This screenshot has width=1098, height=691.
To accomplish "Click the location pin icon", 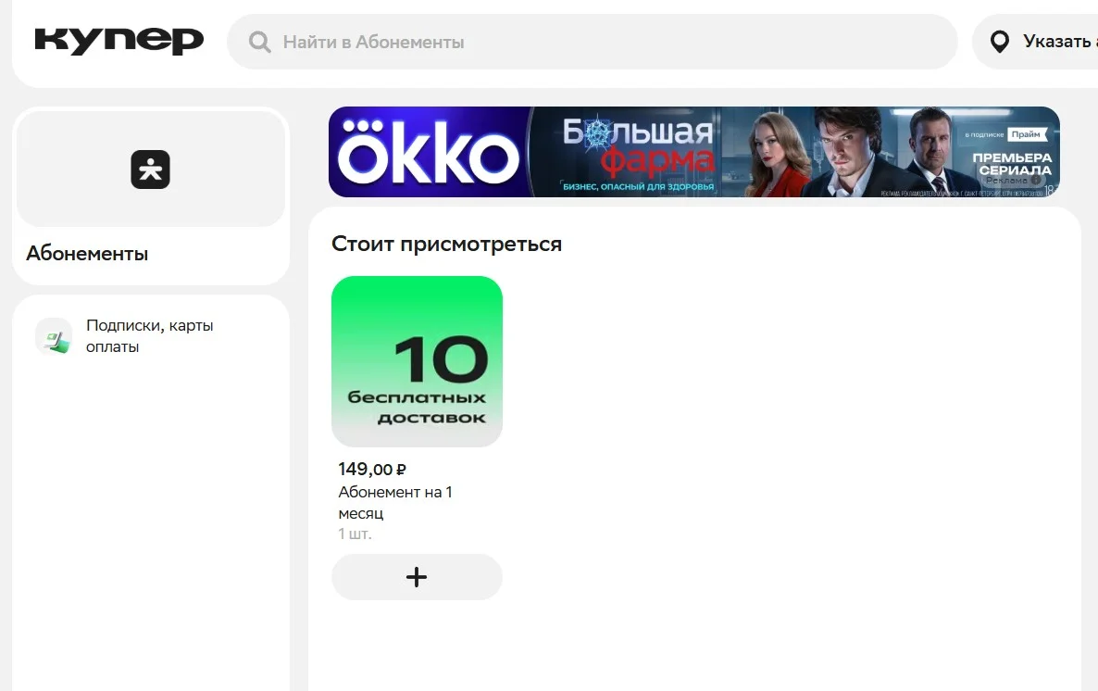I will [999, 42].
